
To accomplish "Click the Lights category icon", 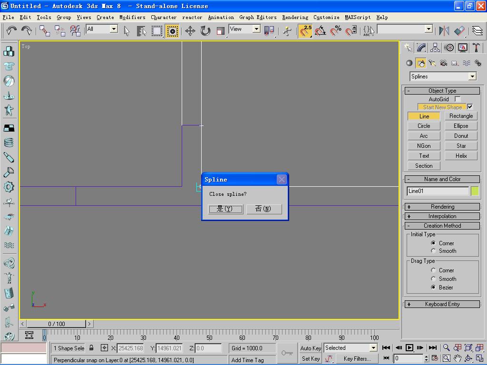I will click(x=432, y=63).
